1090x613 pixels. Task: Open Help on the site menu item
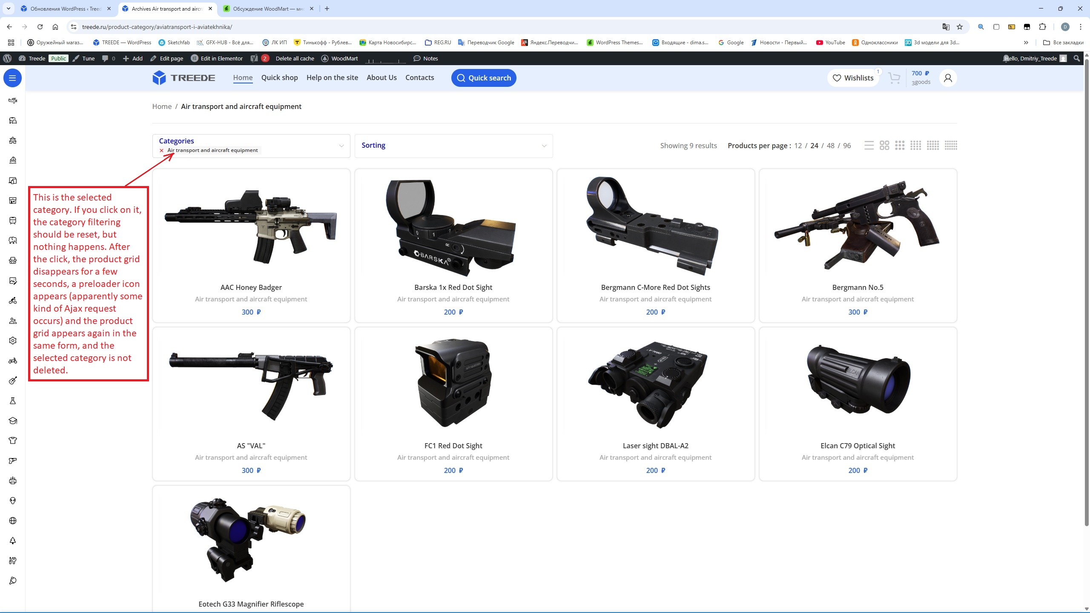[332, 77]
